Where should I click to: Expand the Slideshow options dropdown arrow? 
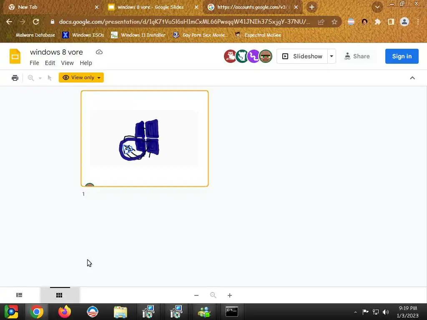point(332,56)
